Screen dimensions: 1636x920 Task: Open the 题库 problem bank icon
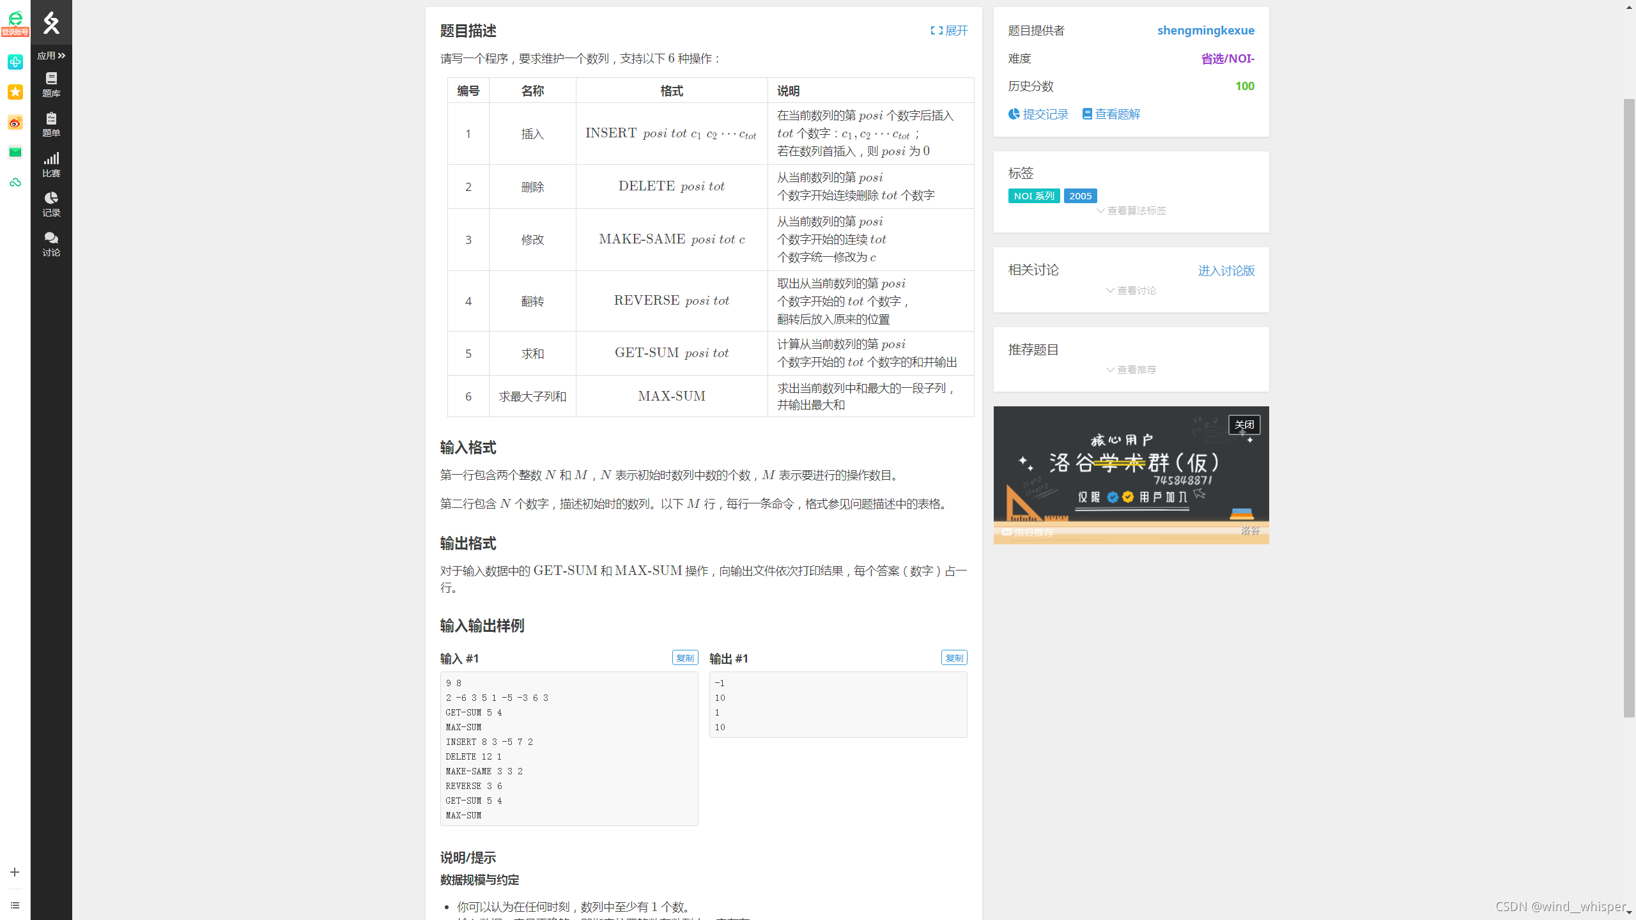click(51, 84)
